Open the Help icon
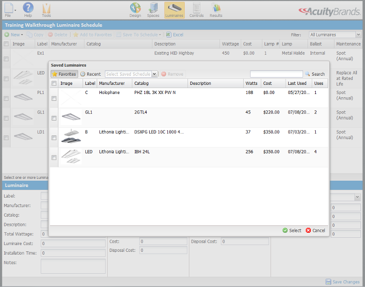This screenshot has height=287, width=365. coord(28,10)
